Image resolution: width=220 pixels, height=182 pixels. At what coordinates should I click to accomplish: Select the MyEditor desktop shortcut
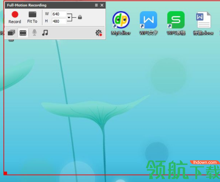coord(121,23)
